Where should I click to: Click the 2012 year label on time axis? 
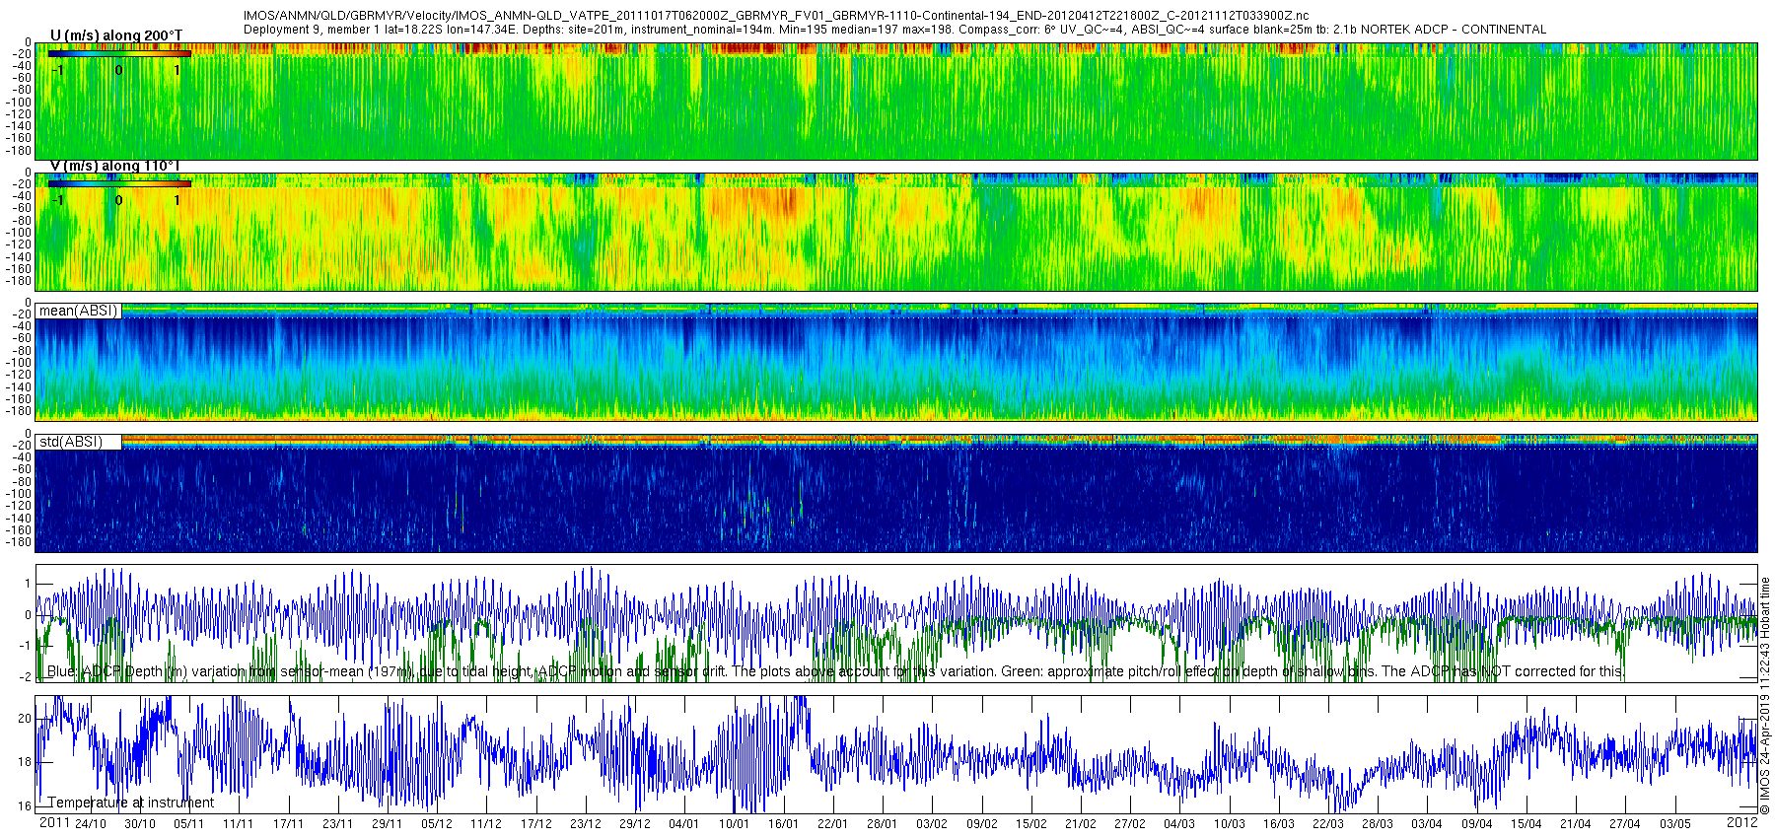click(x=1741, y=822)
